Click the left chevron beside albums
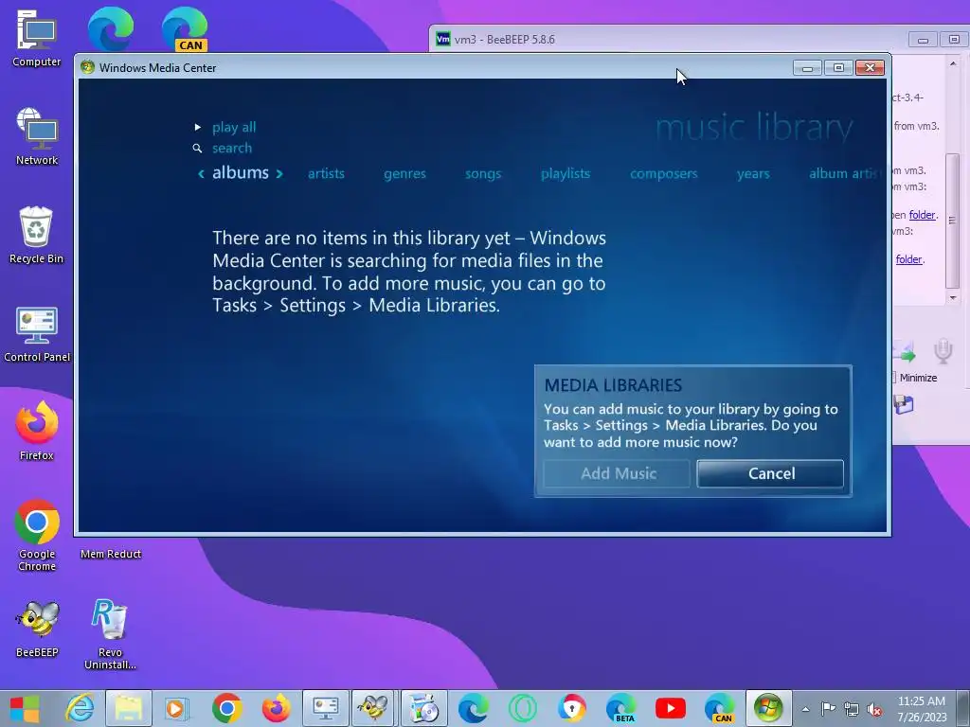 coord(201,174)
